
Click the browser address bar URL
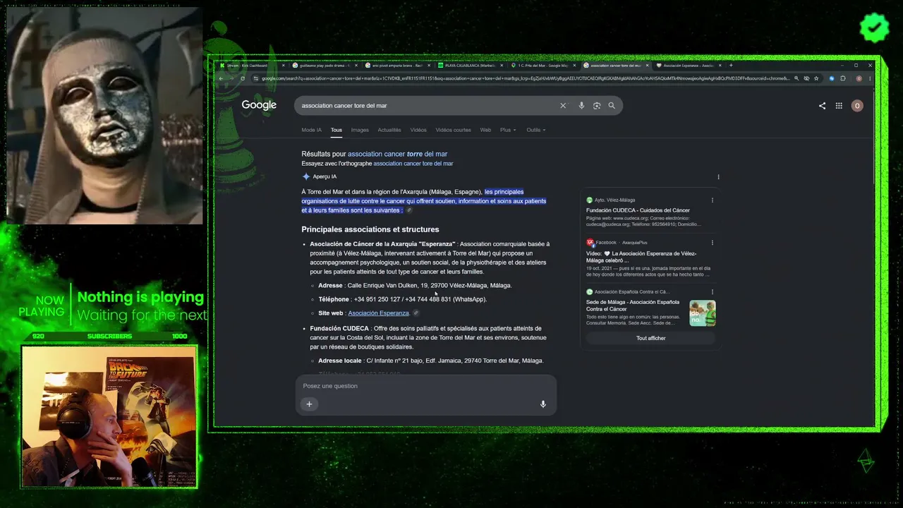point(526,78)
